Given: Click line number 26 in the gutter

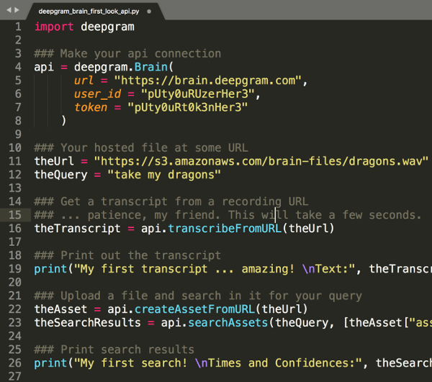Looking at the screenshot, I should point(15,363).
